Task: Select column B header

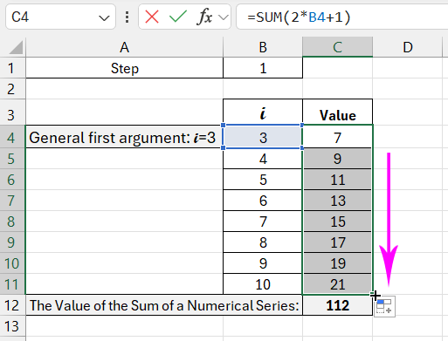Action: pos(263,47)
